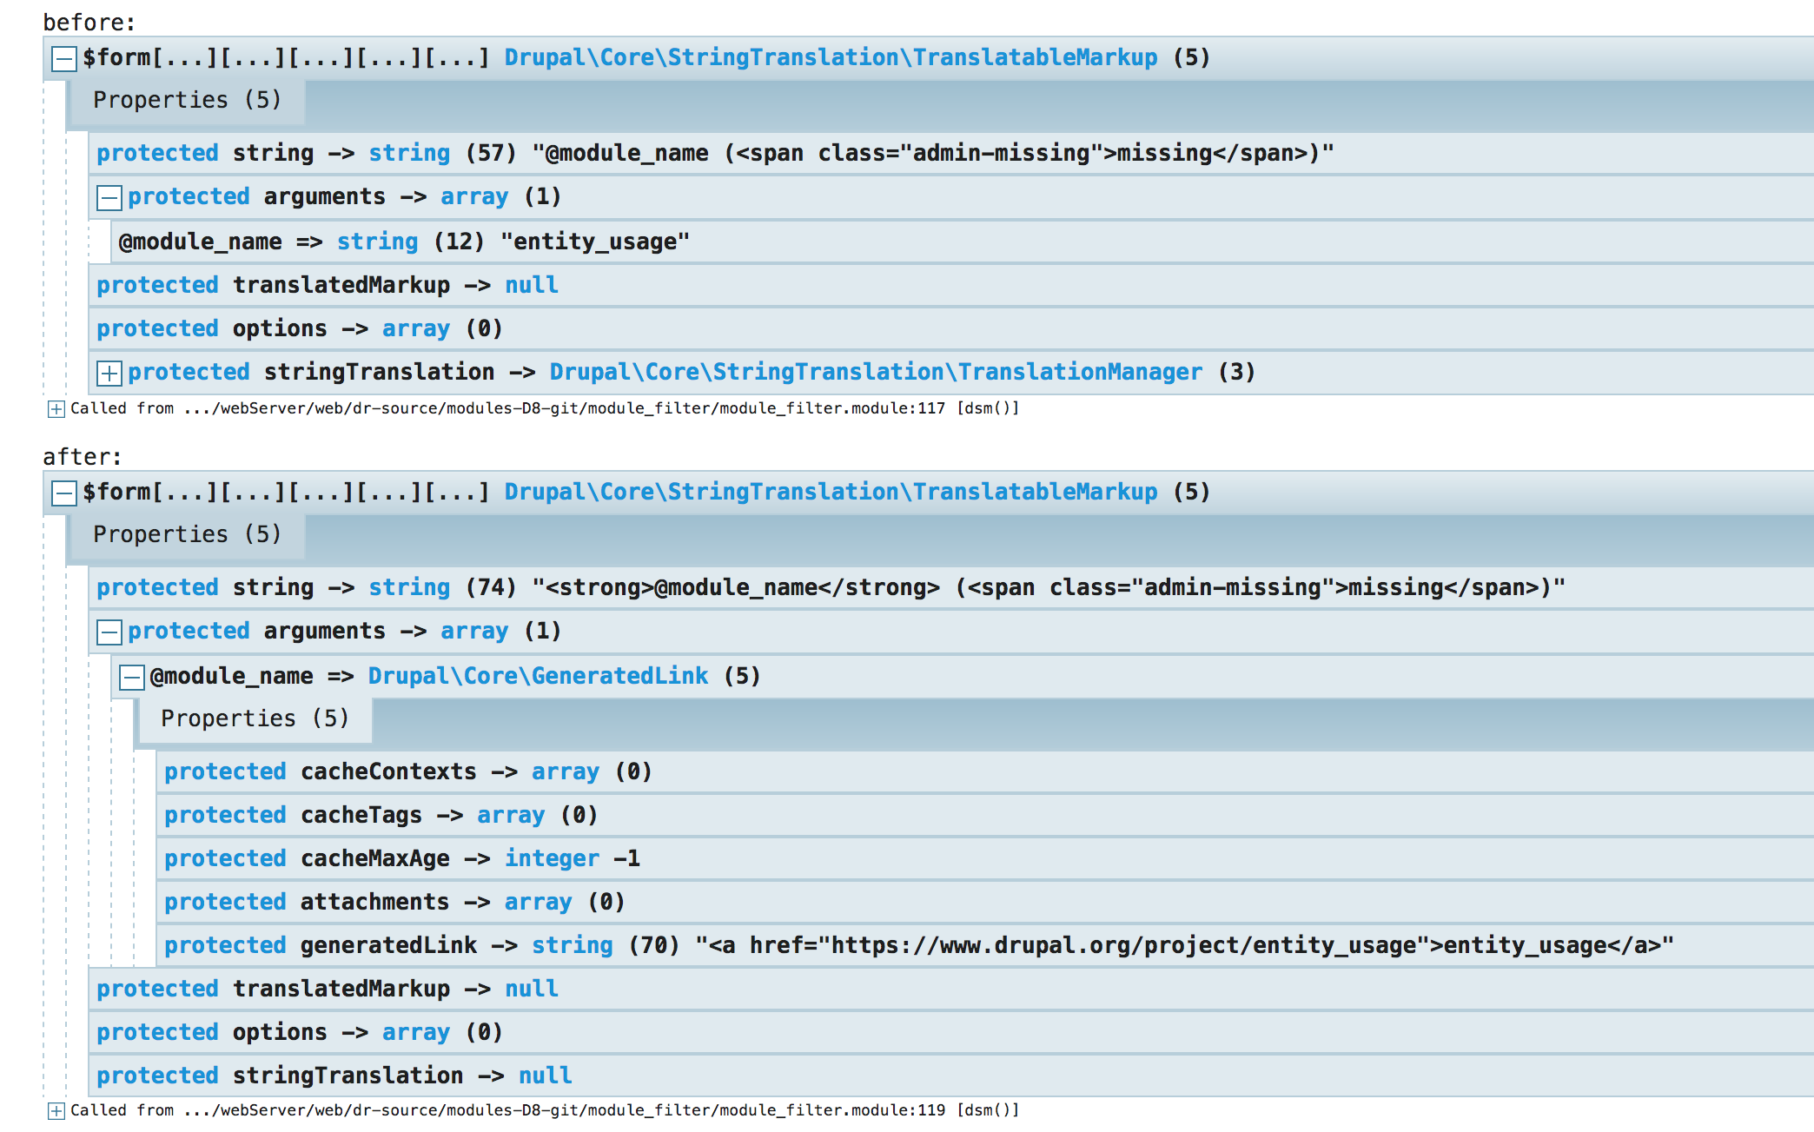Select the Properties (5) tab under GeneratedLink
The width and height of the screenshot is (1814, 1132).
tap(255, 718)
